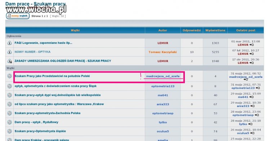This screenshot has width=267, height=141.
Task: Open author profile 'optometria123' in Autor column
Action: coord(163,86)
